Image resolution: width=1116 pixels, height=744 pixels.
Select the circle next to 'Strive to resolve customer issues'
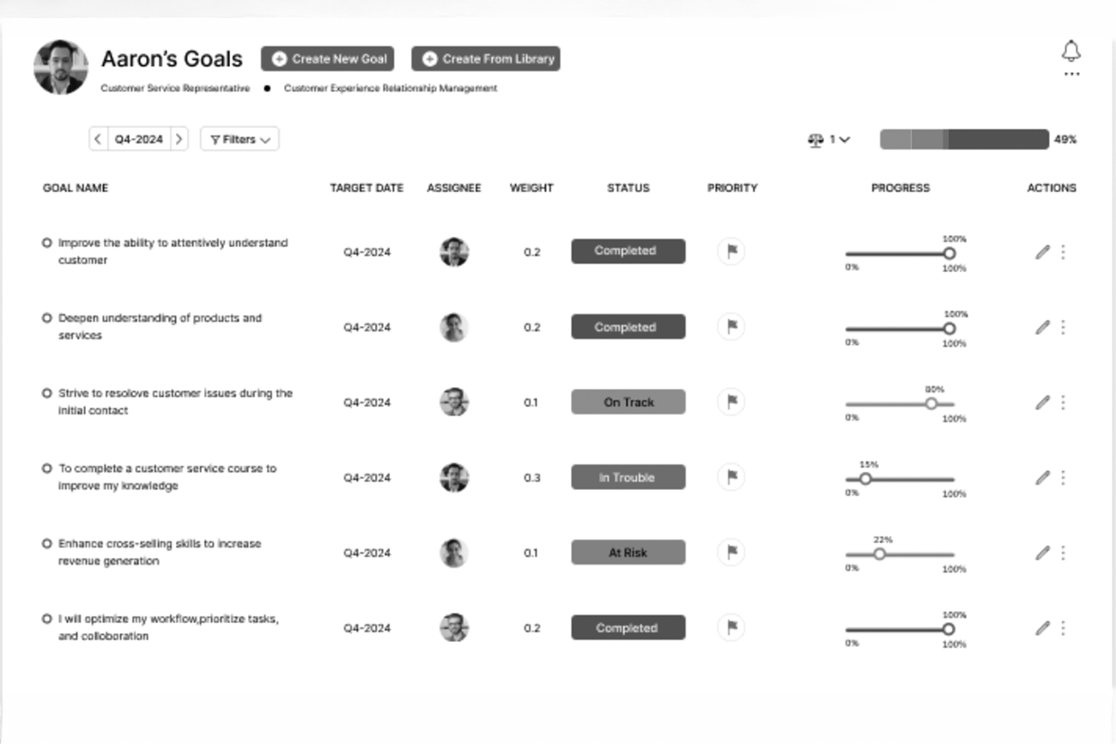(x=47, y=393)
